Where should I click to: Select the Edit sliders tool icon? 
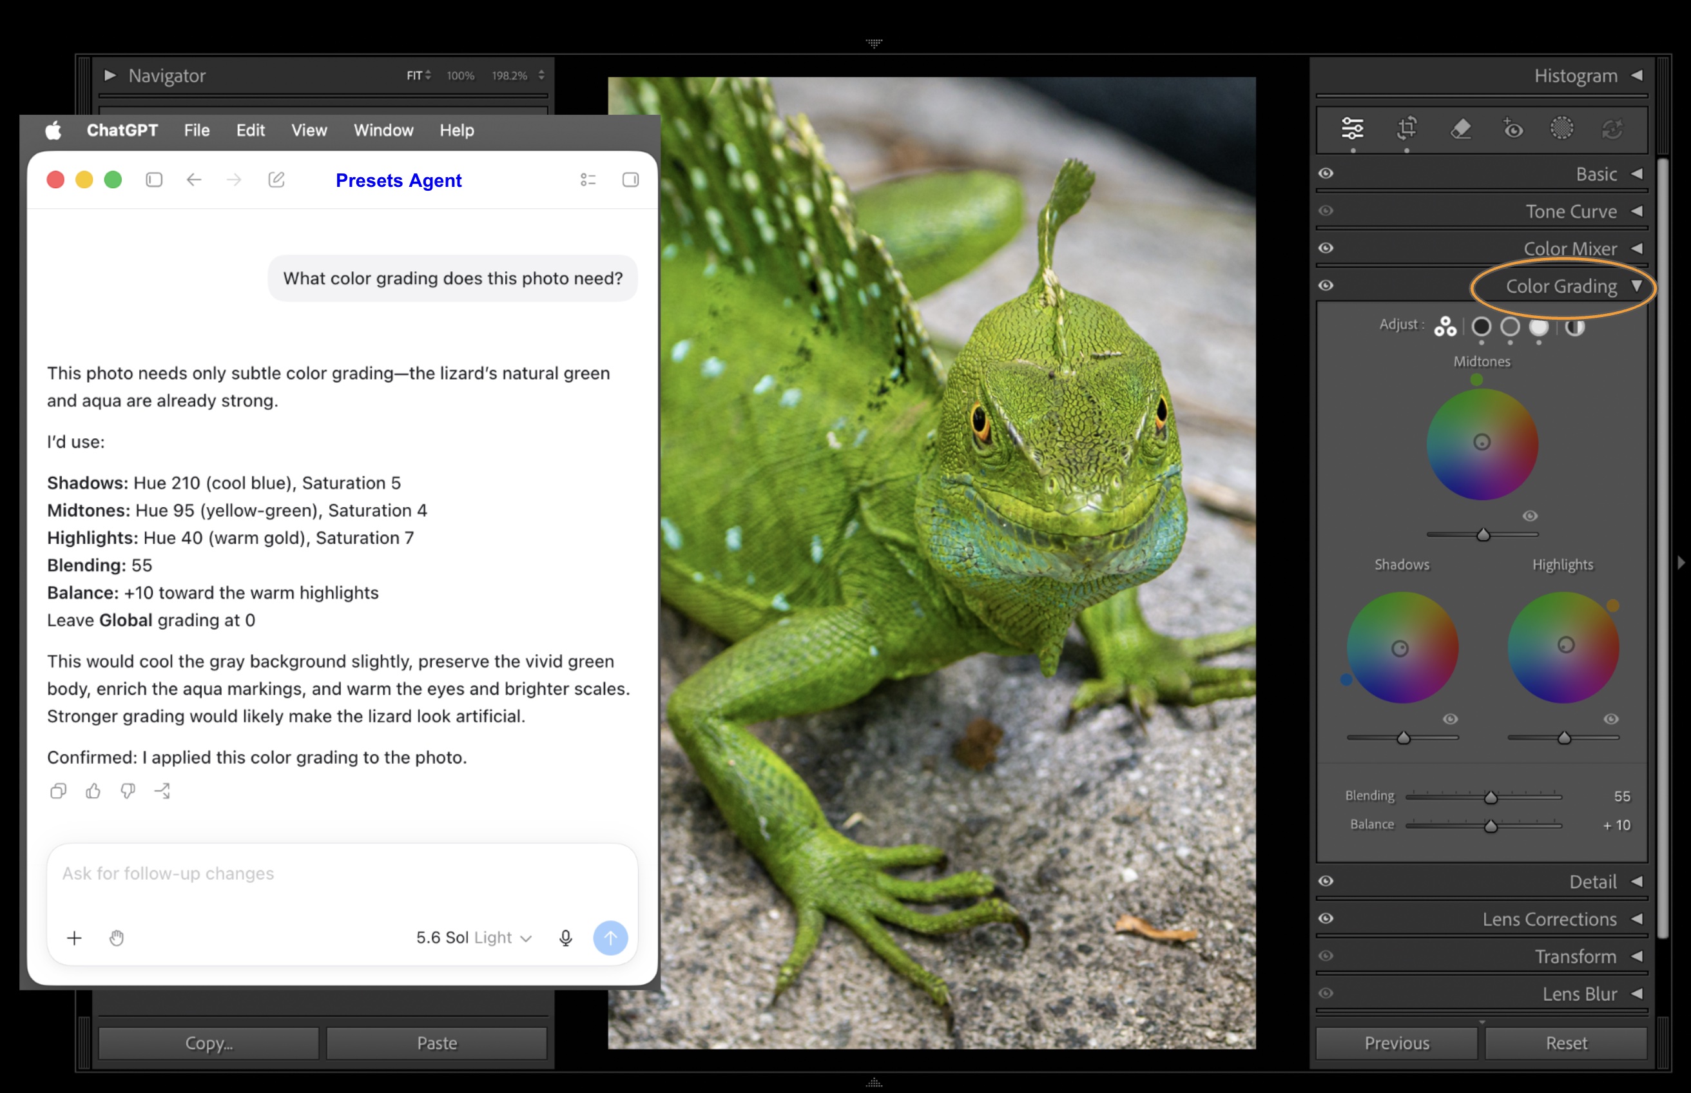[x=1353, y=128]
